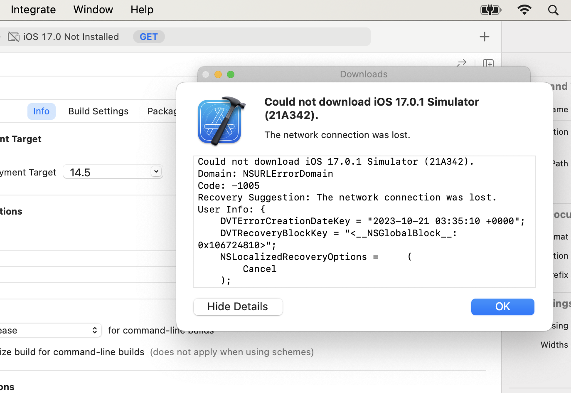The height and width of the screenshot is (393, 571).
Task: Click the add editor split icon
Action: click(488, 64)
